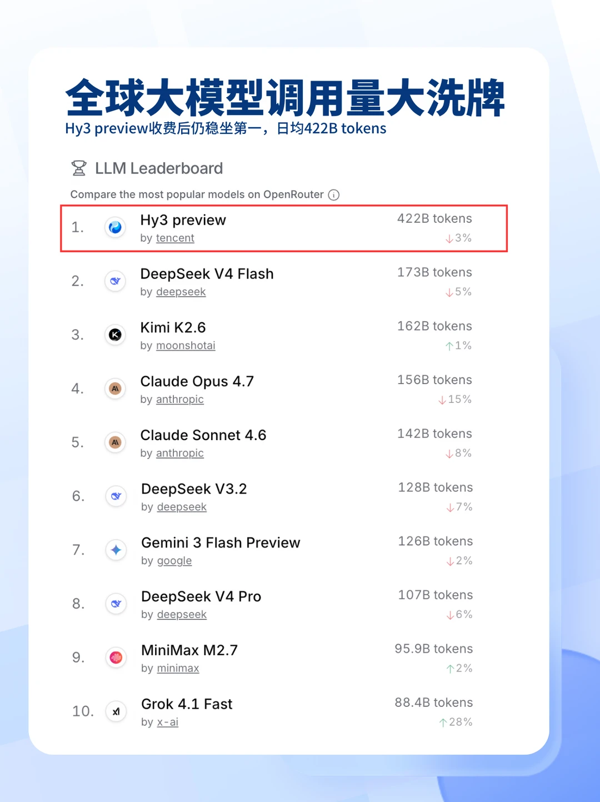This screenshot has height=802, width=600.
Task: Click the 173B tokens value
Action: pos(434,272)
